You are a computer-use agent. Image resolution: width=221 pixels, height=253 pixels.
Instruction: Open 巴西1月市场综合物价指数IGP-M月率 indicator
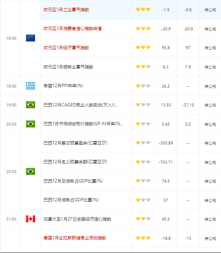pyautogui.click(x=83, y=124)
